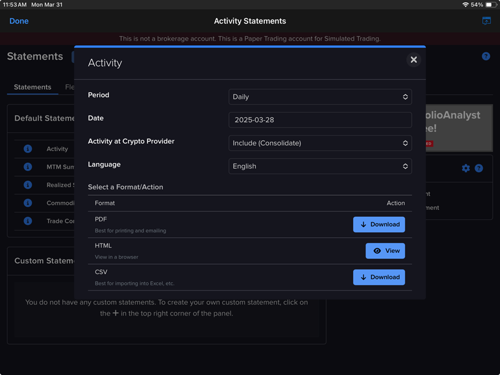The width and height of the screenshot is (500, 375).
Task: Switch to the Statements tab
Action: [x=32, y=87]
